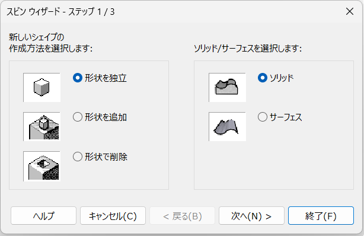
Task: Click the wavy surface preview icon
Action: pyautogui.click(x=227, y=126)
